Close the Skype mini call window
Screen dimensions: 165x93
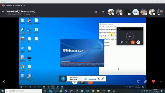click(141, 29)
